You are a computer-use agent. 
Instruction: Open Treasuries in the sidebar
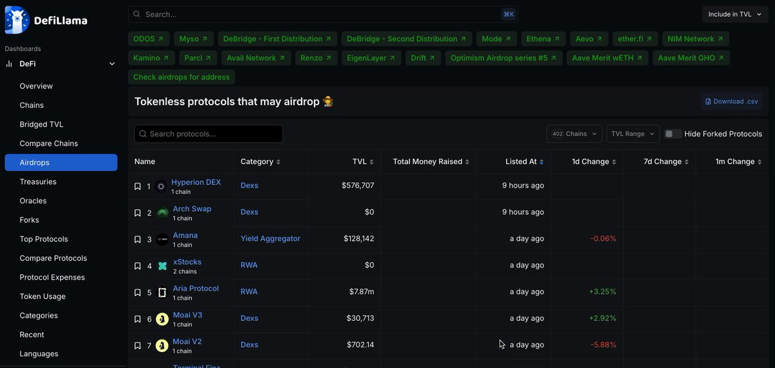pyautogui.click(x=37, y=182)
